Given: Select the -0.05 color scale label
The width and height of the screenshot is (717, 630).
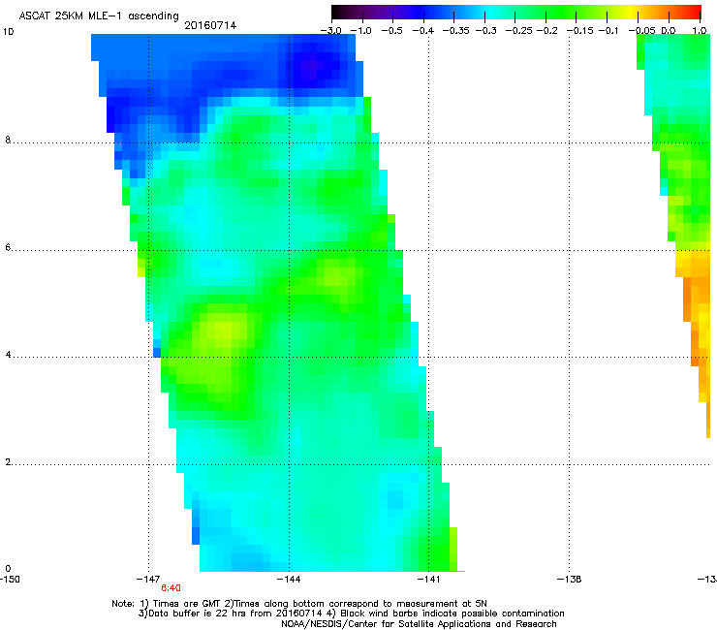Looking at the screenshot, I should [x=641, y=31].
